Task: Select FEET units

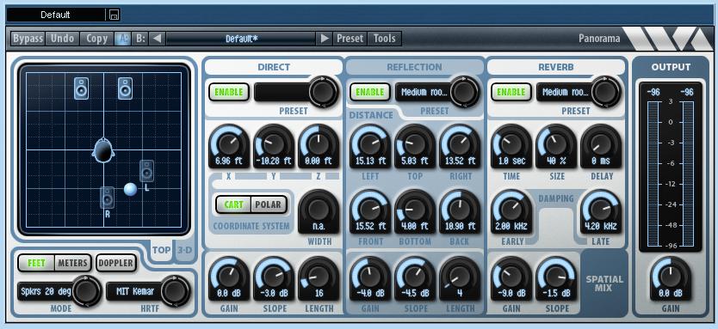Action: [35, 263]
